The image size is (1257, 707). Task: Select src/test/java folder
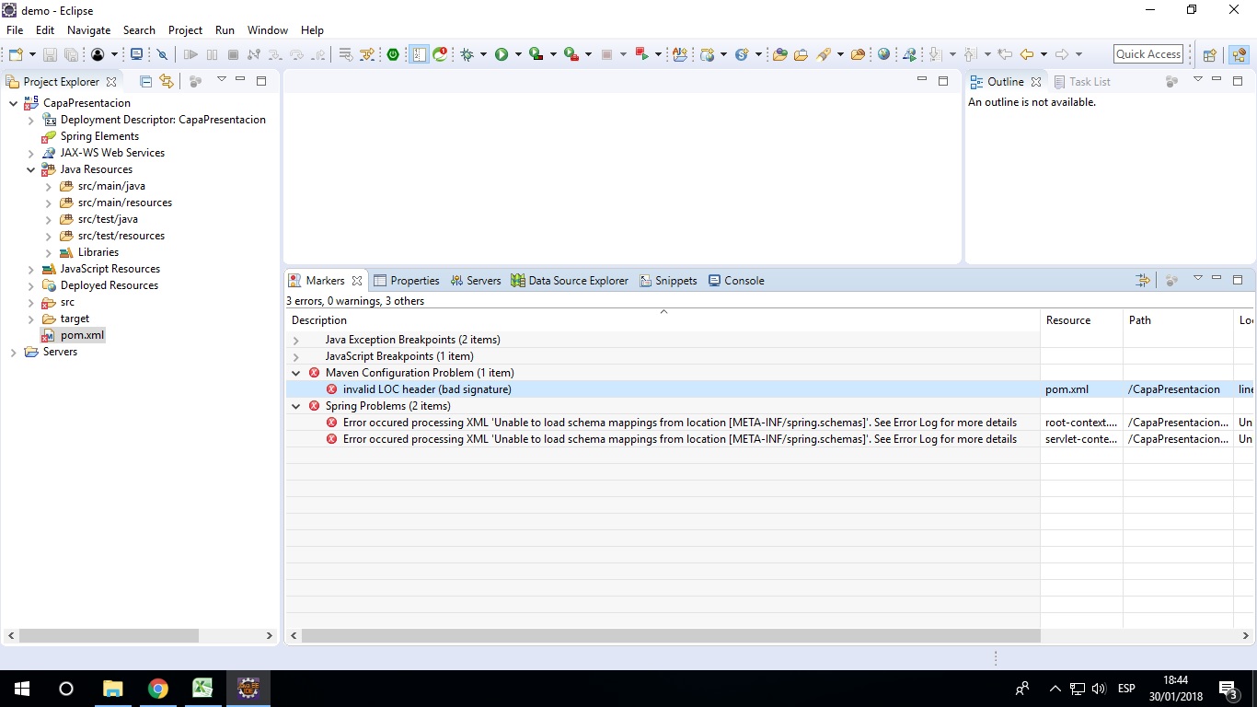click(108, 219)
